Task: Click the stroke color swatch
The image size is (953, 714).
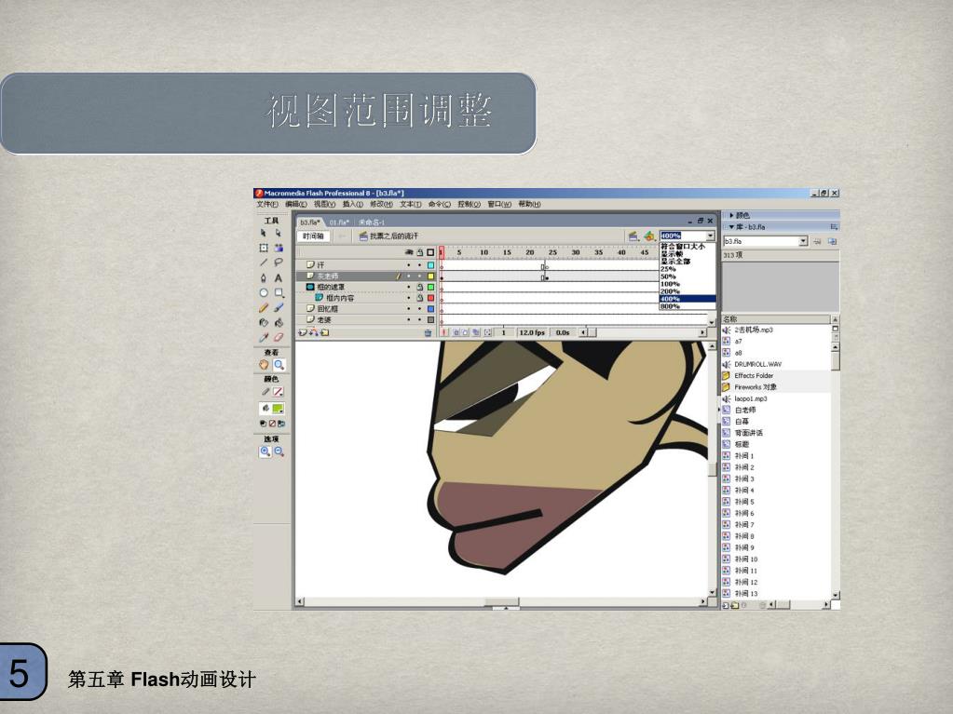Action: [x=279, y=392]
